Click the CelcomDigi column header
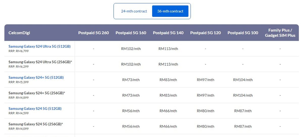 pyautogui.click(x=19, y=33)
